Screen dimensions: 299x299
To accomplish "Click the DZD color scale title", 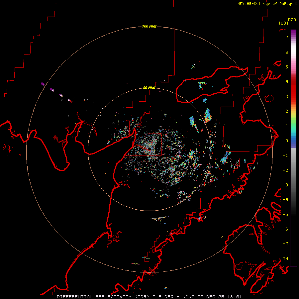I will click(x=292, y=20).
